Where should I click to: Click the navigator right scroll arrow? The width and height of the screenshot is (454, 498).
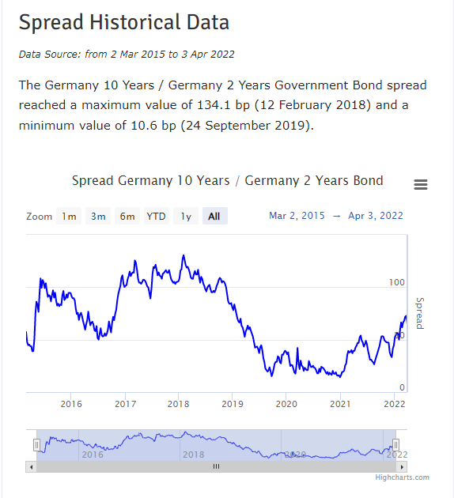click(x=402, y=467)
